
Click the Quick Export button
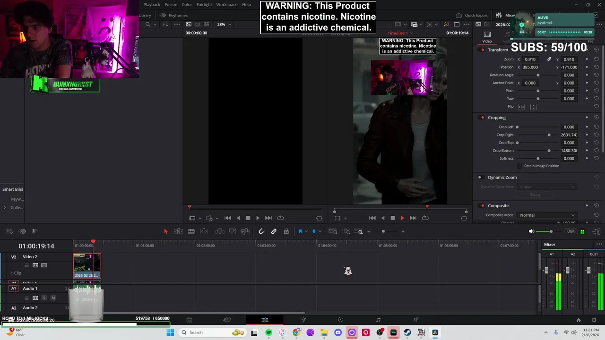coord(472,15)
